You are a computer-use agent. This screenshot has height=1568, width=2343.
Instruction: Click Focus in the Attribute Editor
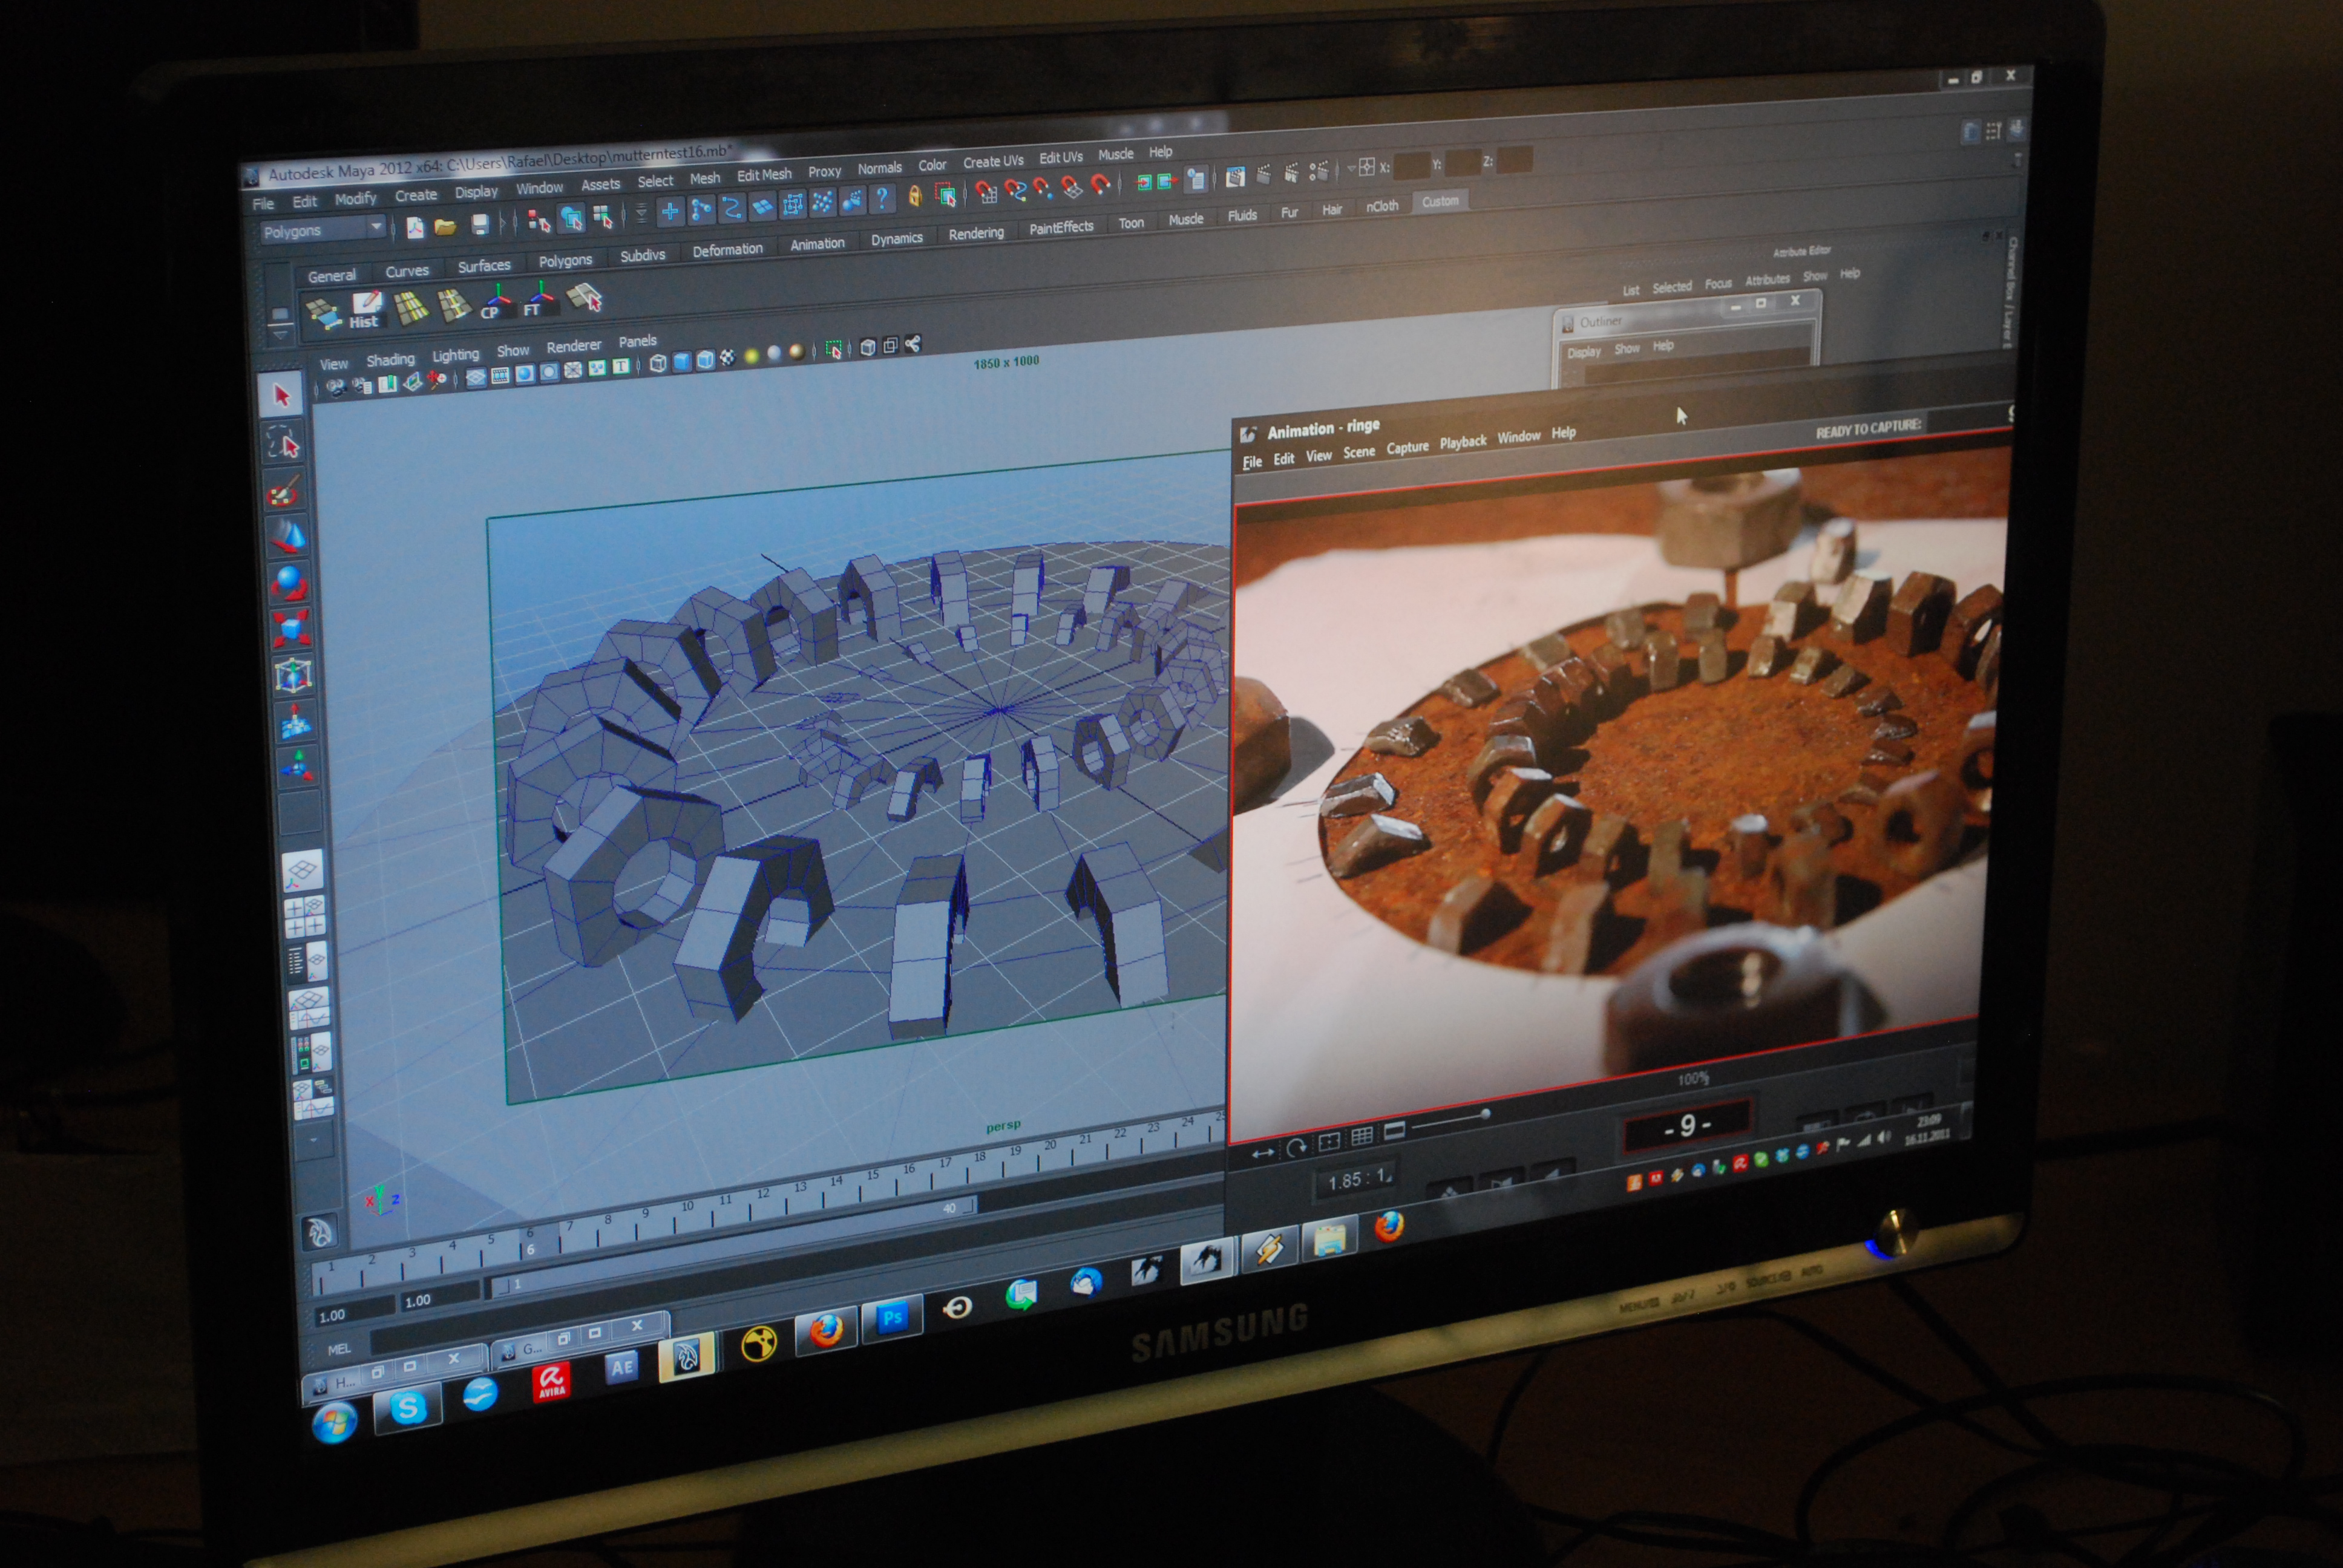pos(1718,284)
